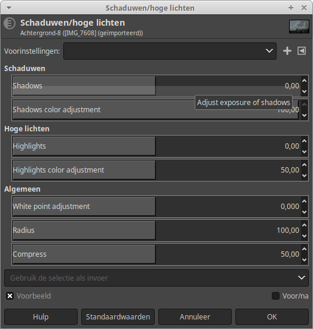Decrease the Compress value with down arrow
Image resolution: width=313 pixels, height=329 pixels.
[305, 260]
